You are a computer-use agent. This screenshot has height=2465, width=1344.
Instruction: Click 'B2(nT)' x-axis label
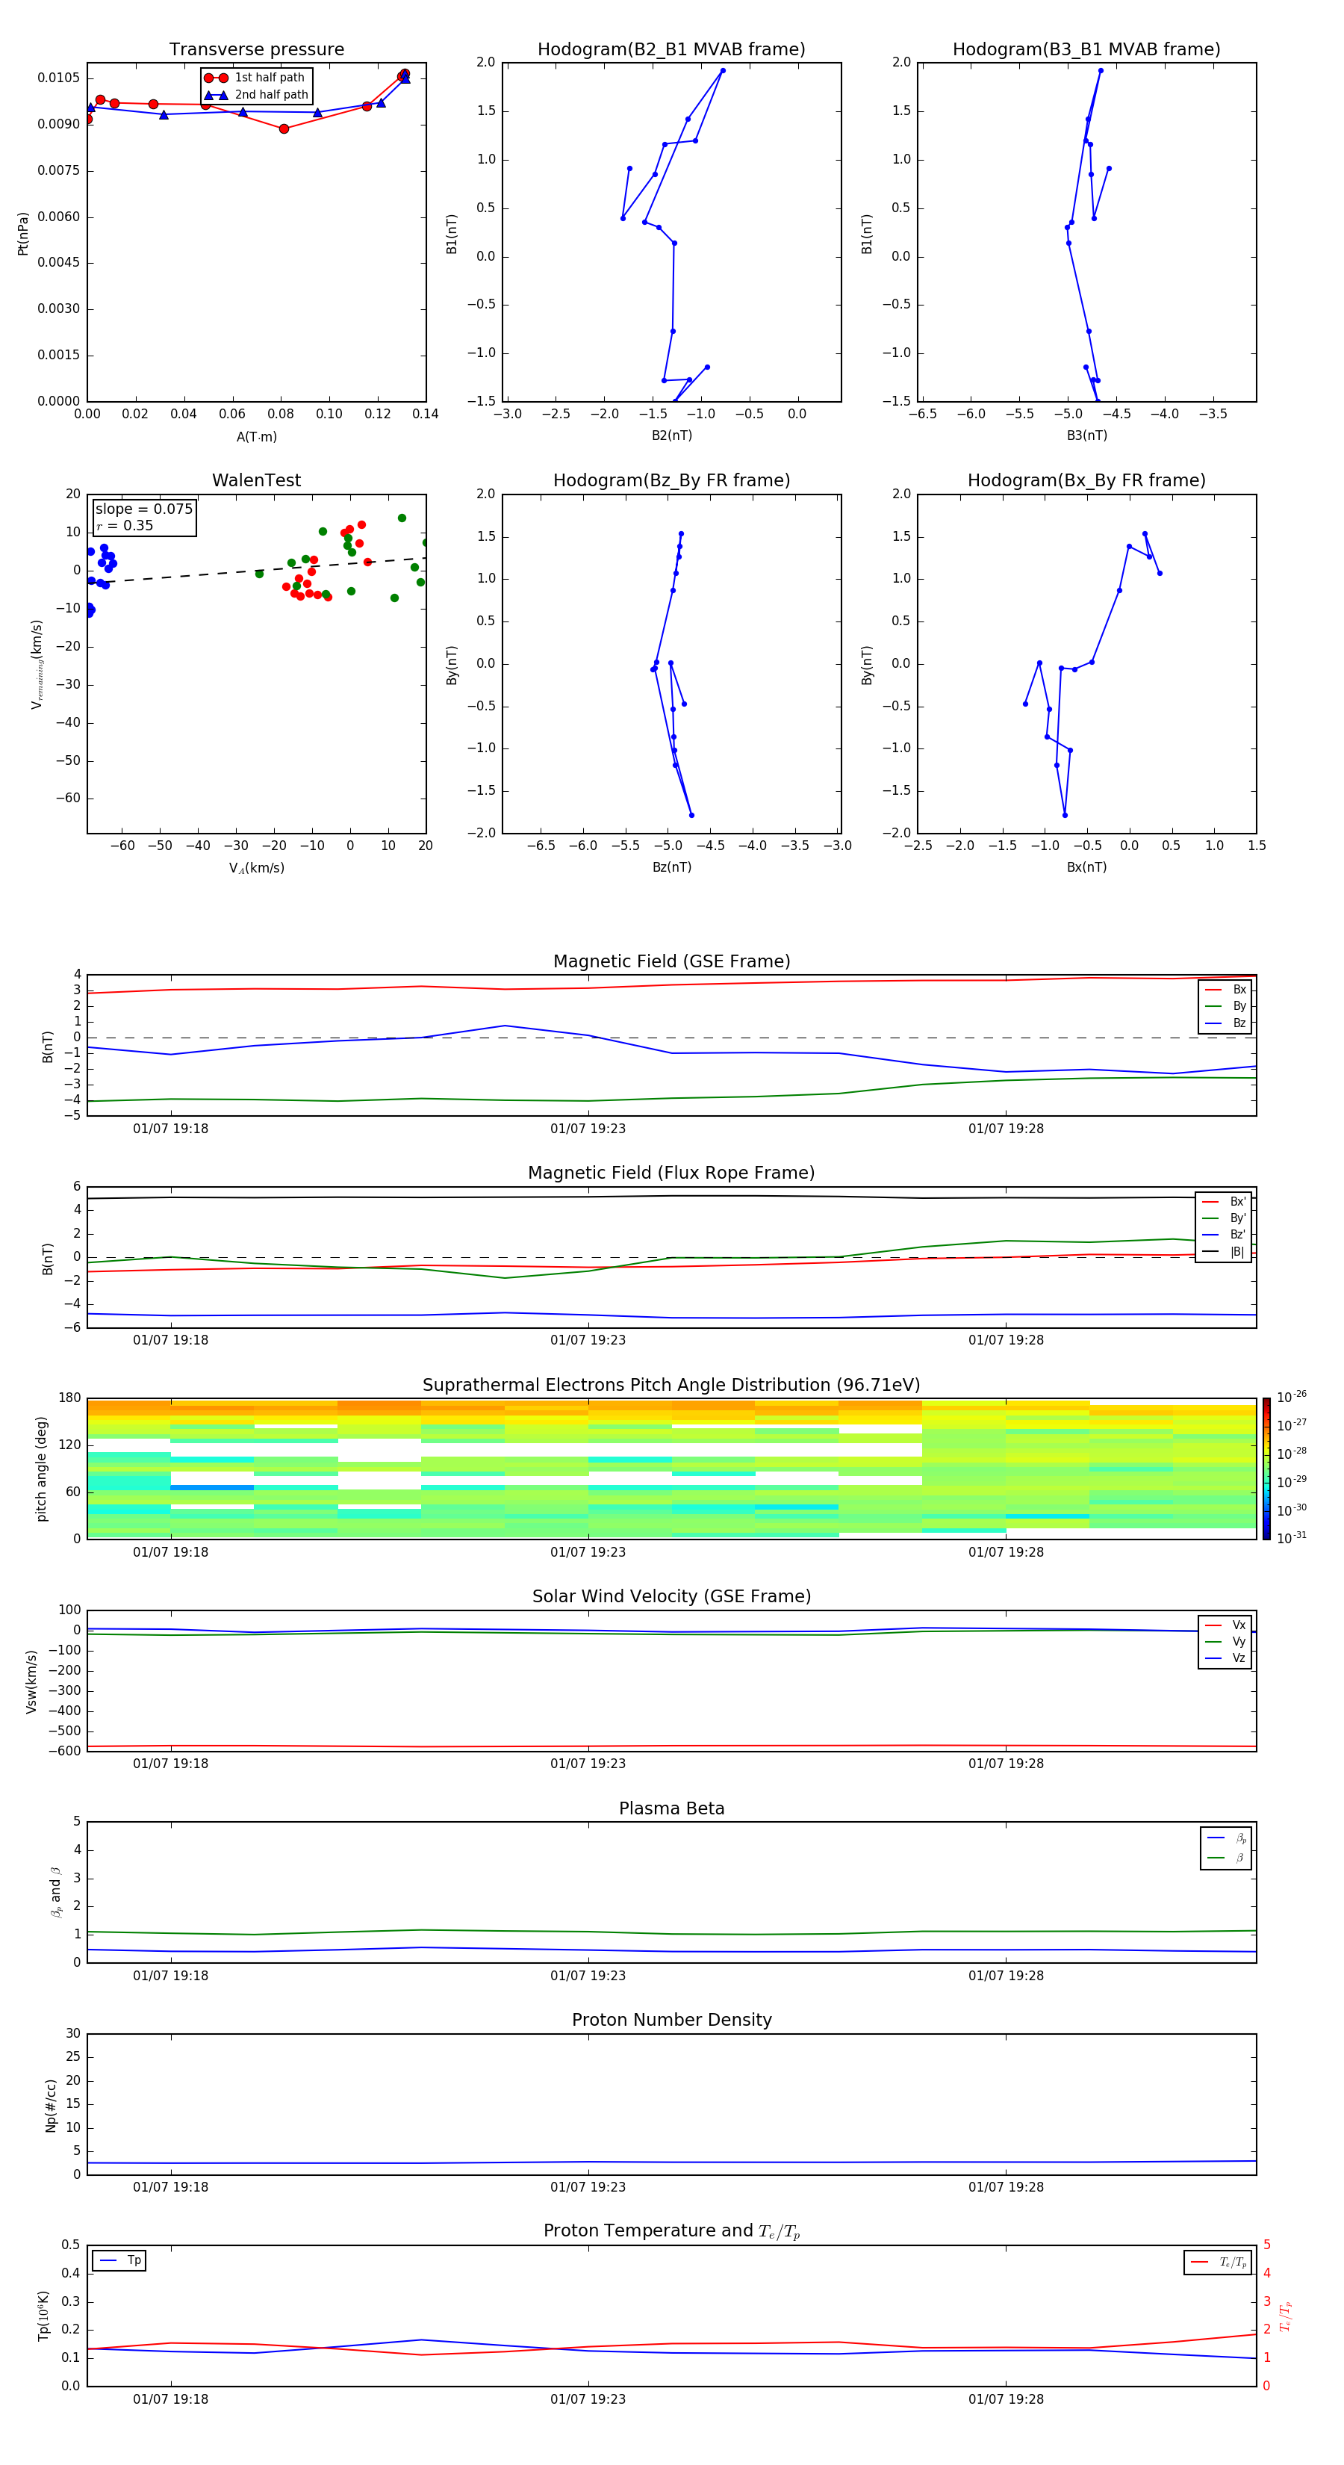point(671,435)
